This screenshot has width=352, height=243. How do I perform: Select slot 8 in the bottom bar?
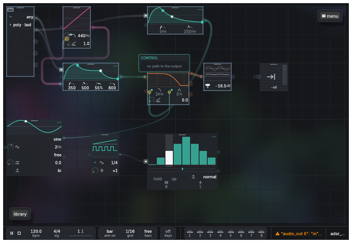coord(261,233)
